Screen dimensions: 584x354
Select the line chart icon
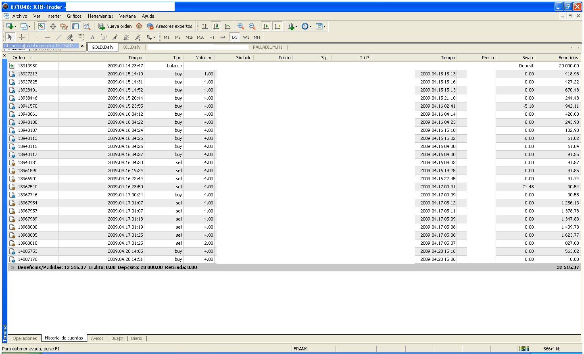227,26
